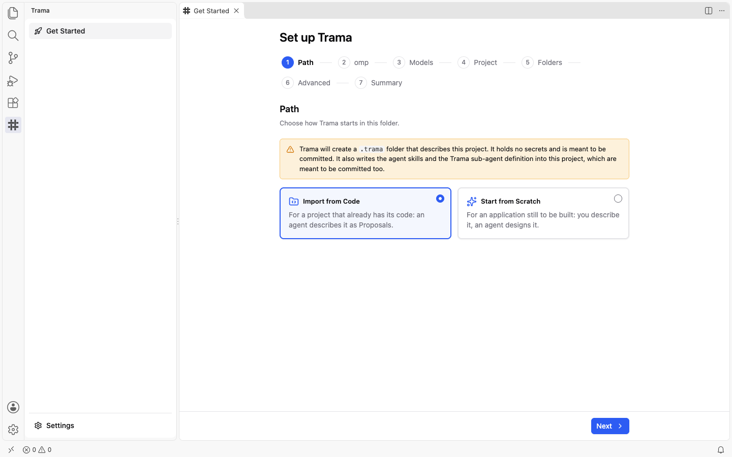Viewport: 732px width, 457px height.
Task: Switch to the Get Started editor tab
Action: point(211,11)
